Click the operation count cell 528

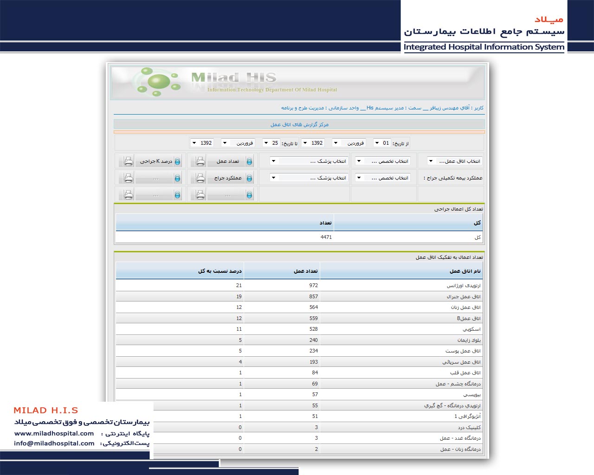(x=314, y=329)
